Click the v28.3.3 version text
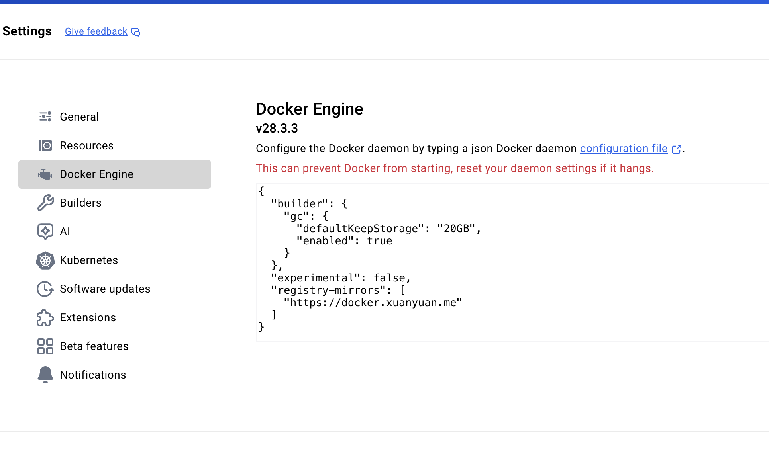769x469 pixels. [277, 128]
